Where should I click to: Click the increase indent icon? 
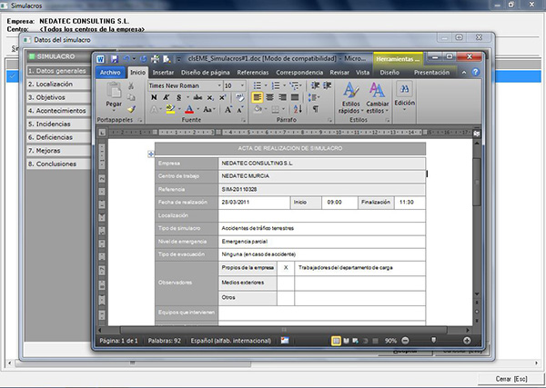click(x=327, y=85)
